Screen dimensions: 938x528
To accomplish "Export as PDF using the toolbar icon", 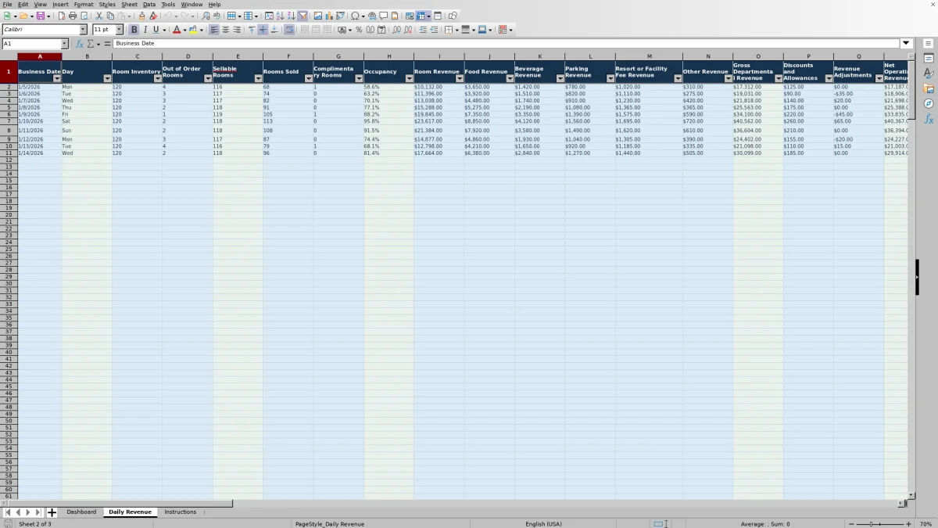I will click(62, 16).
